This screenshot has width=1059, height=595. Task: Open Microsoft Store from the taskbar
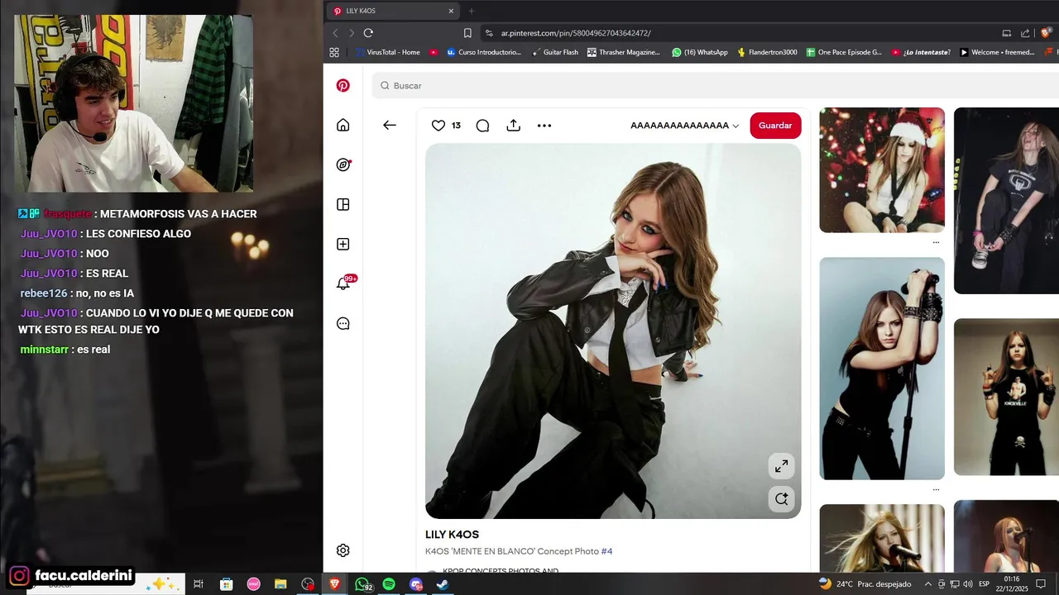226,584
